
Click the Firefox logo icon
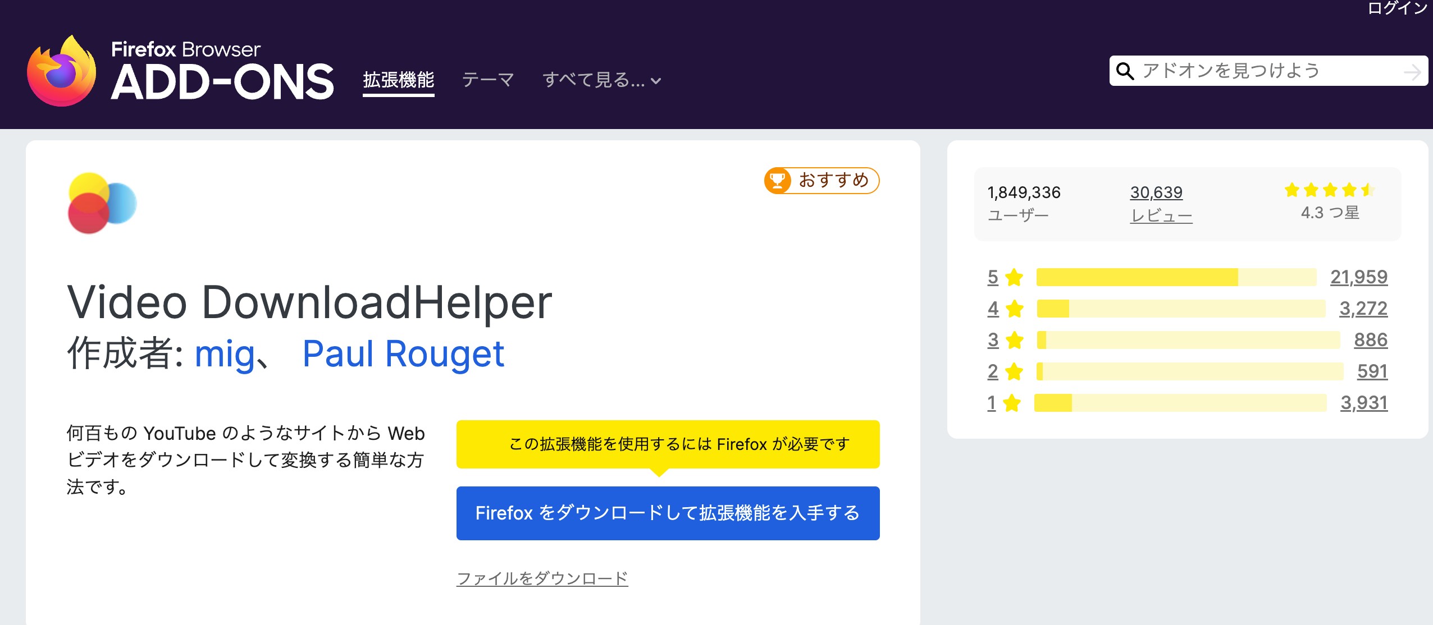pos(62,71)
